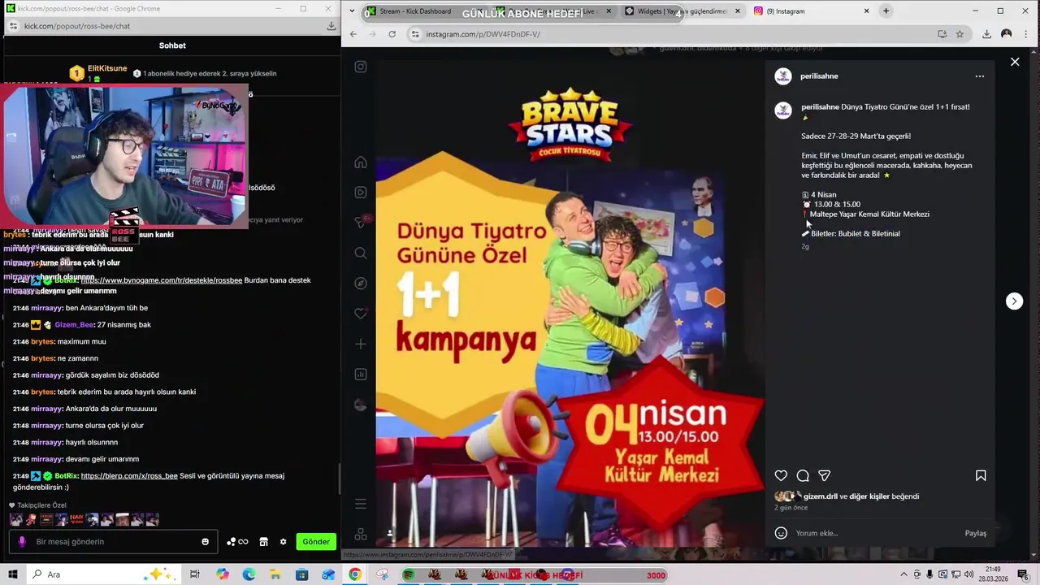1040x585 pixels.
Task: Open Chrome profile avatar
Action: [1007, 34]
